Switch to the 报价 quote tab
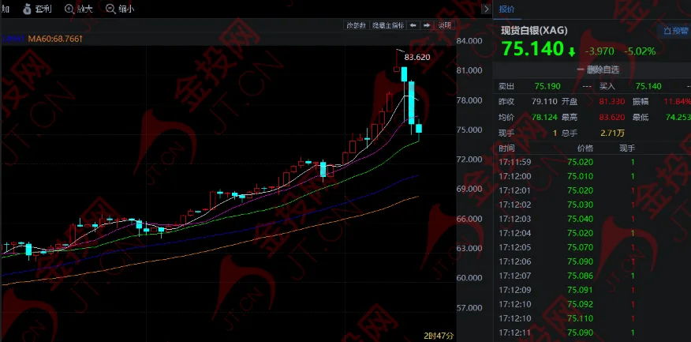Image resolution: width=691 pixels, height=342 pixels. pos(506,9)
